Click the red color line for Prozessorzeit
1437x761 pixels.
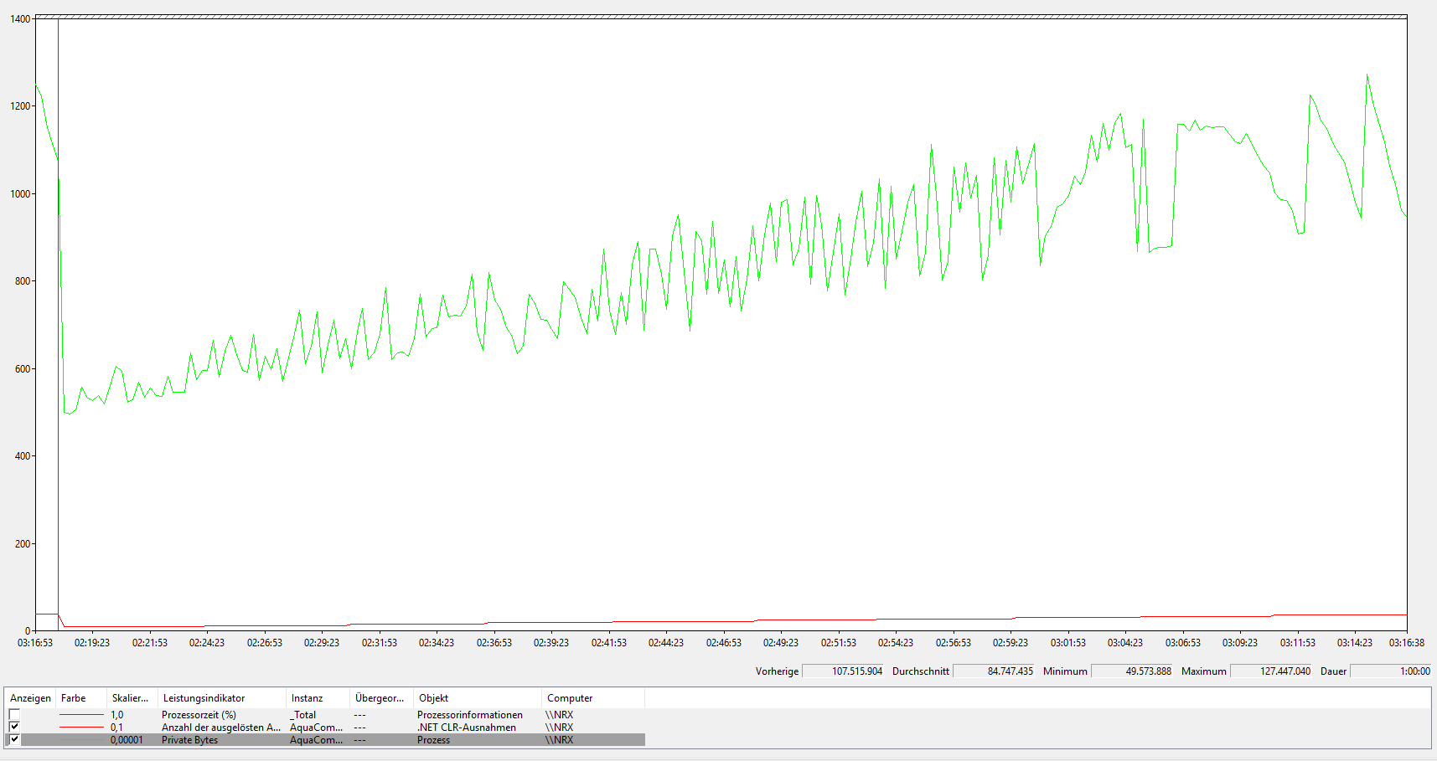(81, 715)
